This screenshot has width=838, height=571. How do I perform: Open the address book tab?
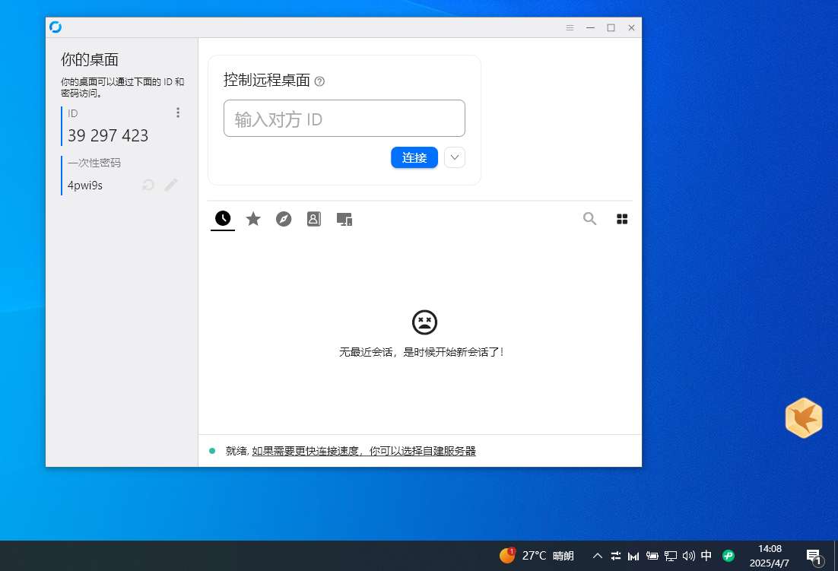tap(314, 219)
